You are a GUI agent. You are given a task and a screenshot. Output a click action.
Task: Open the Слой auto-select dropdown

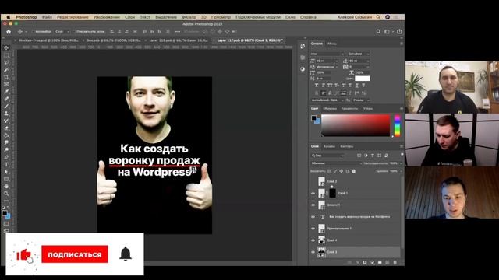coord(62,31)
